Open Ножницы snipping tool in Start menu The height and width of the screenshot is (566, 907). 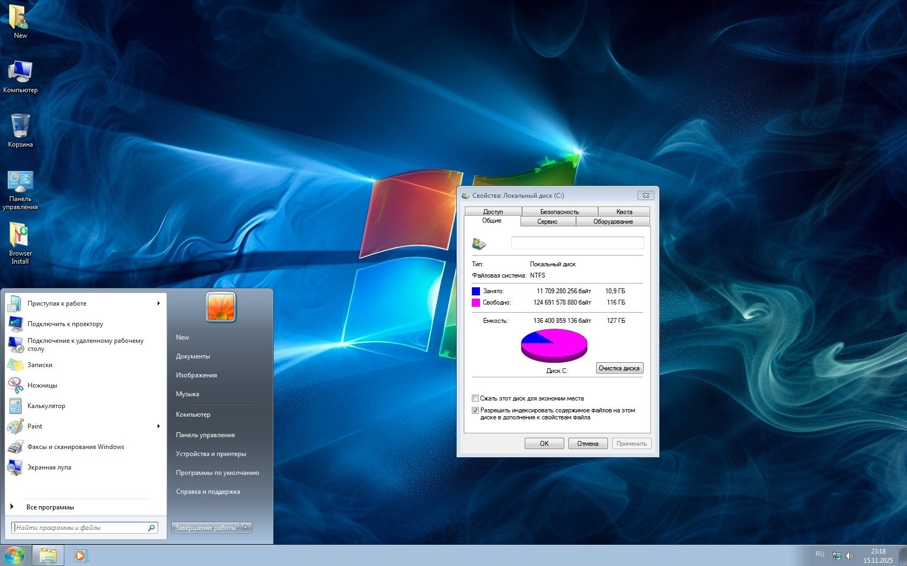[42, 385]
